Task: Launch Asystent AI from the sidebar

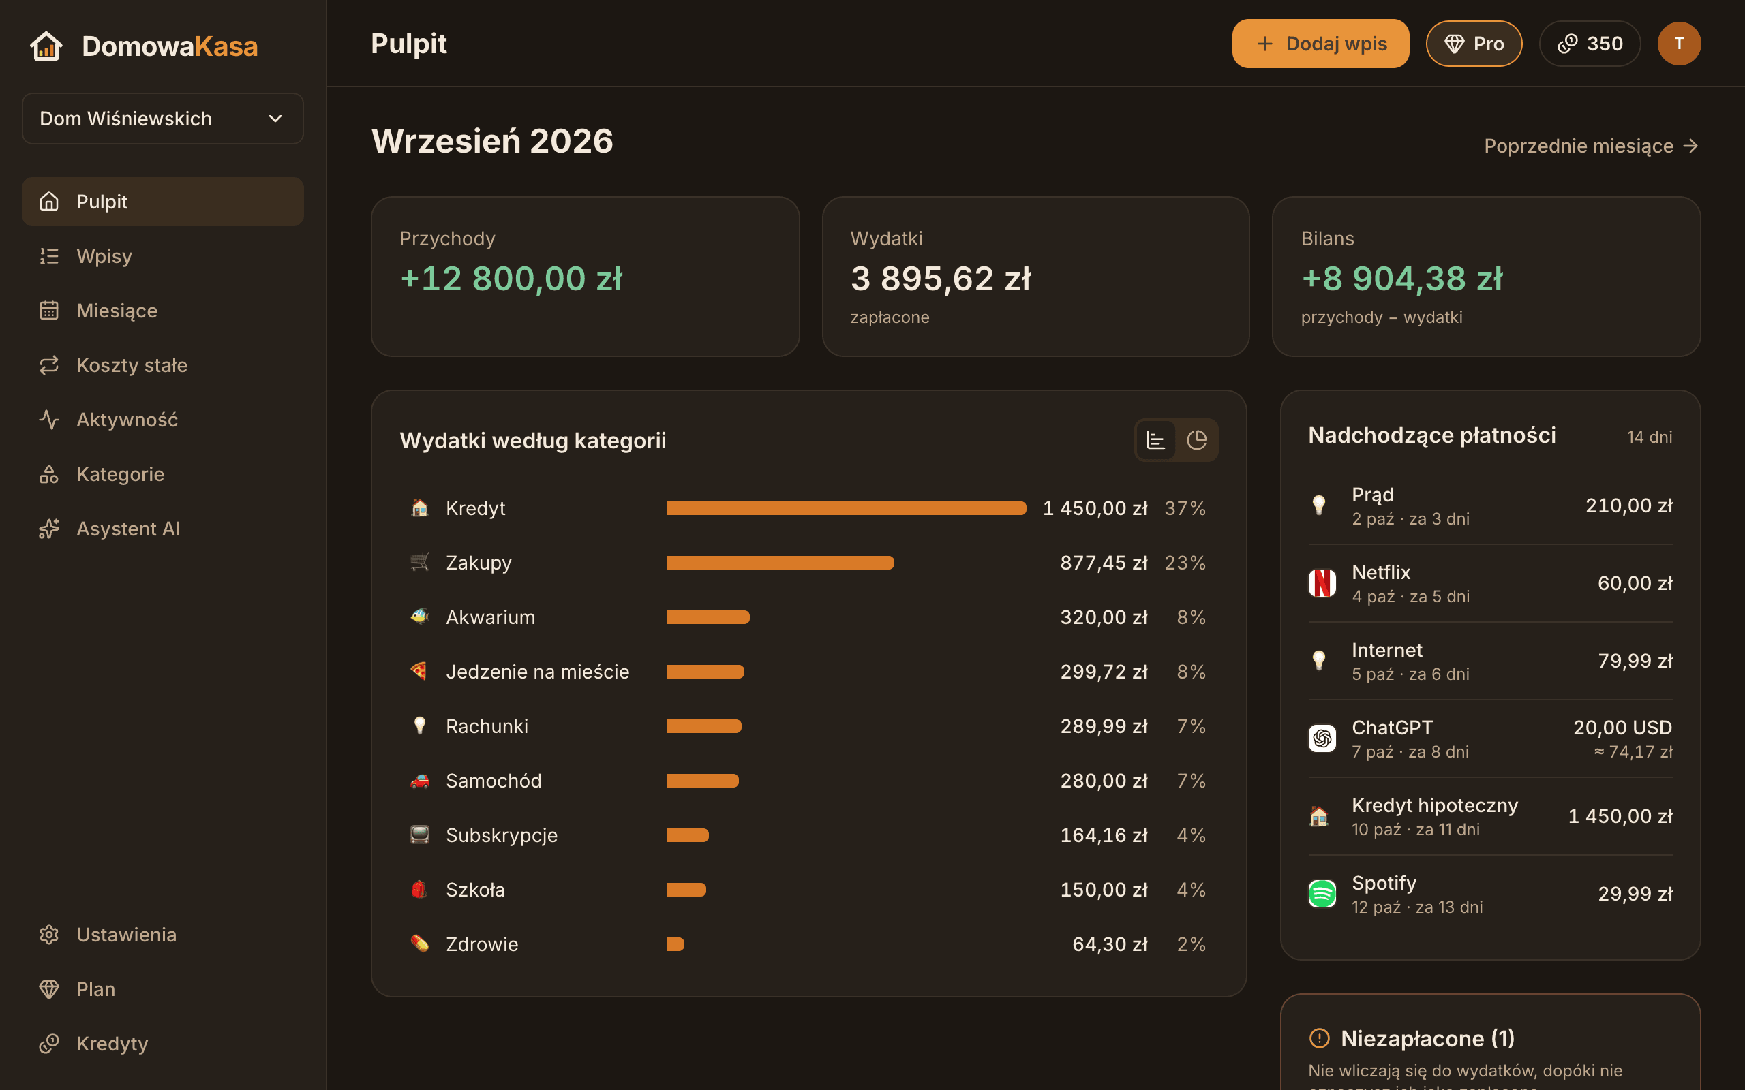Action: [162, 529]
